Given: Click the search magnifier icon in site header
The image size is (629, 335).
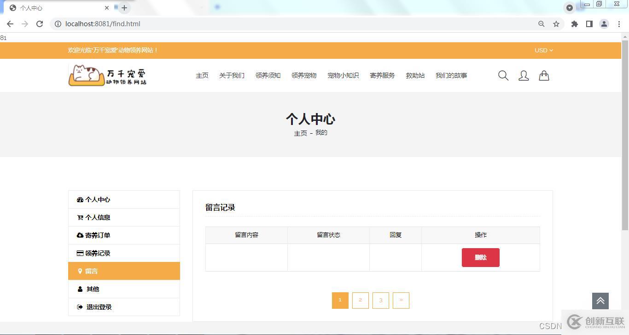Looking at the screenshot, I should (x=503, y=75).
